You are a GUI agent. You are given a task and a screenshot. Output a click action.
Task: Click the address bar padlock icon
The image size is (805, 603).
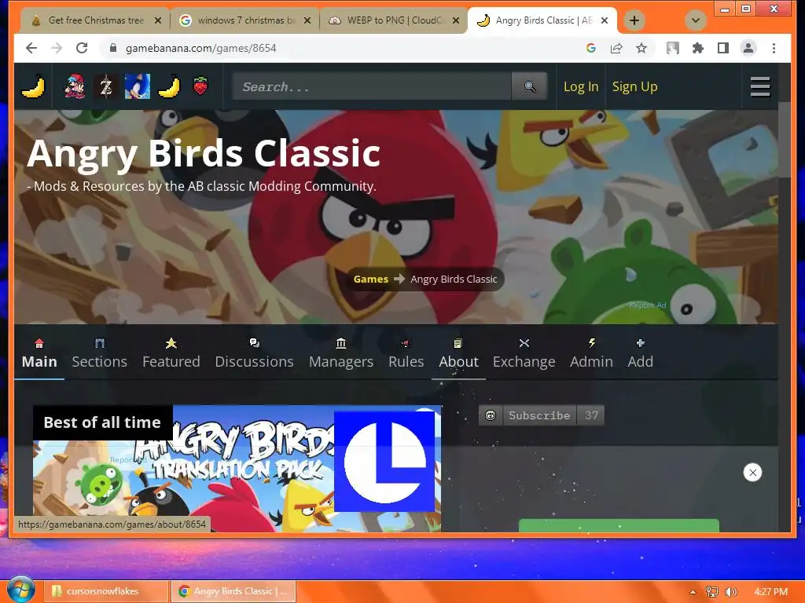(x=113, y=48)
